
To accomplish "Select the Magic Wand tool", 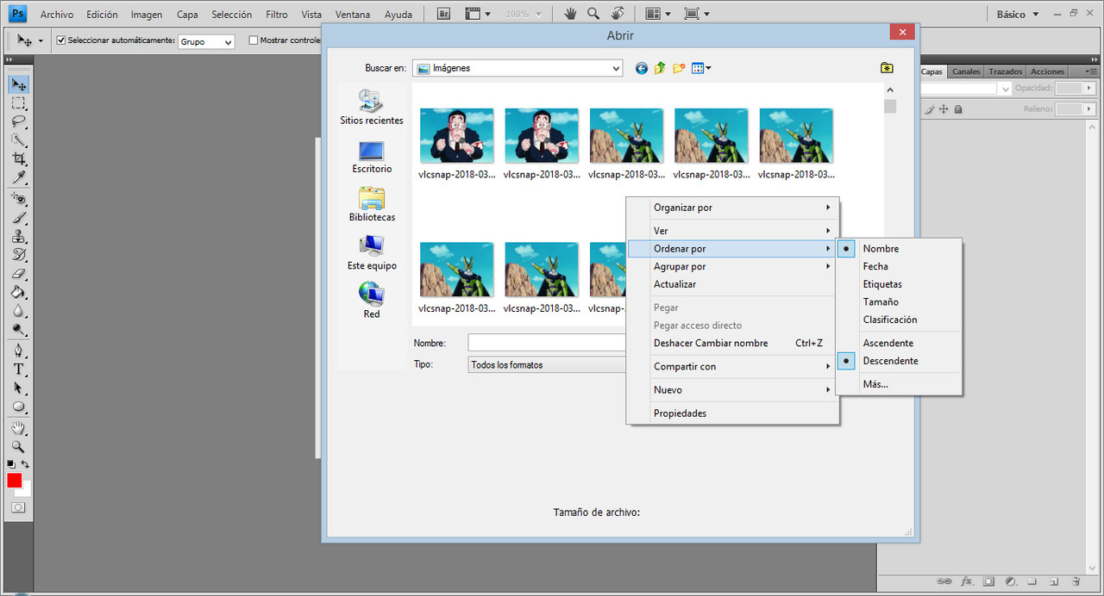I will coord(18,140).
